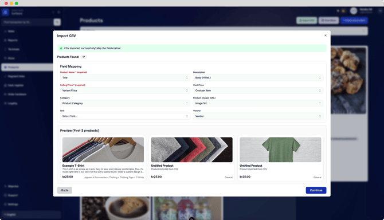Click the macOS green maximize window button

17,3
